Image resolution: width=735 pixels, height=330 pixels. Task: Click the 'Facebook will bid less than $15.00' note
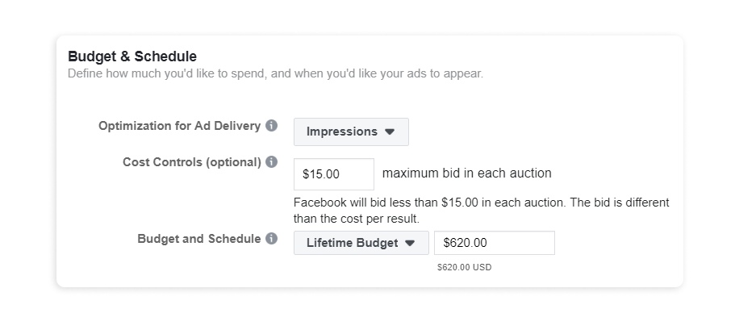tap(482, 203)
